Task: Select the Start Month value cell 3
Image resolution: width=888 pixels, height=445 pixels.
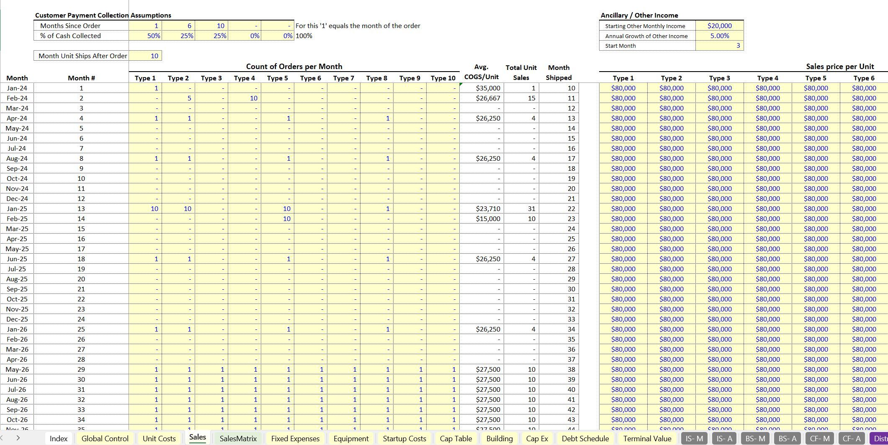Action: point(719,46)
